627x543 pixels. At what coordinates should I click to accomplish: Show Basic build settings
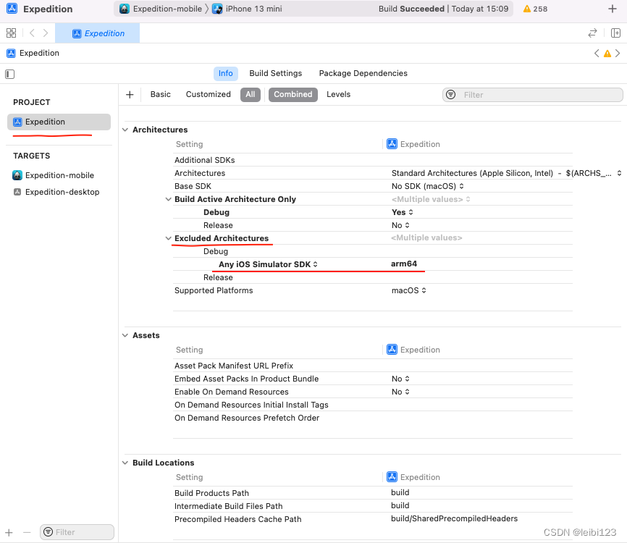tap(160, 94)
